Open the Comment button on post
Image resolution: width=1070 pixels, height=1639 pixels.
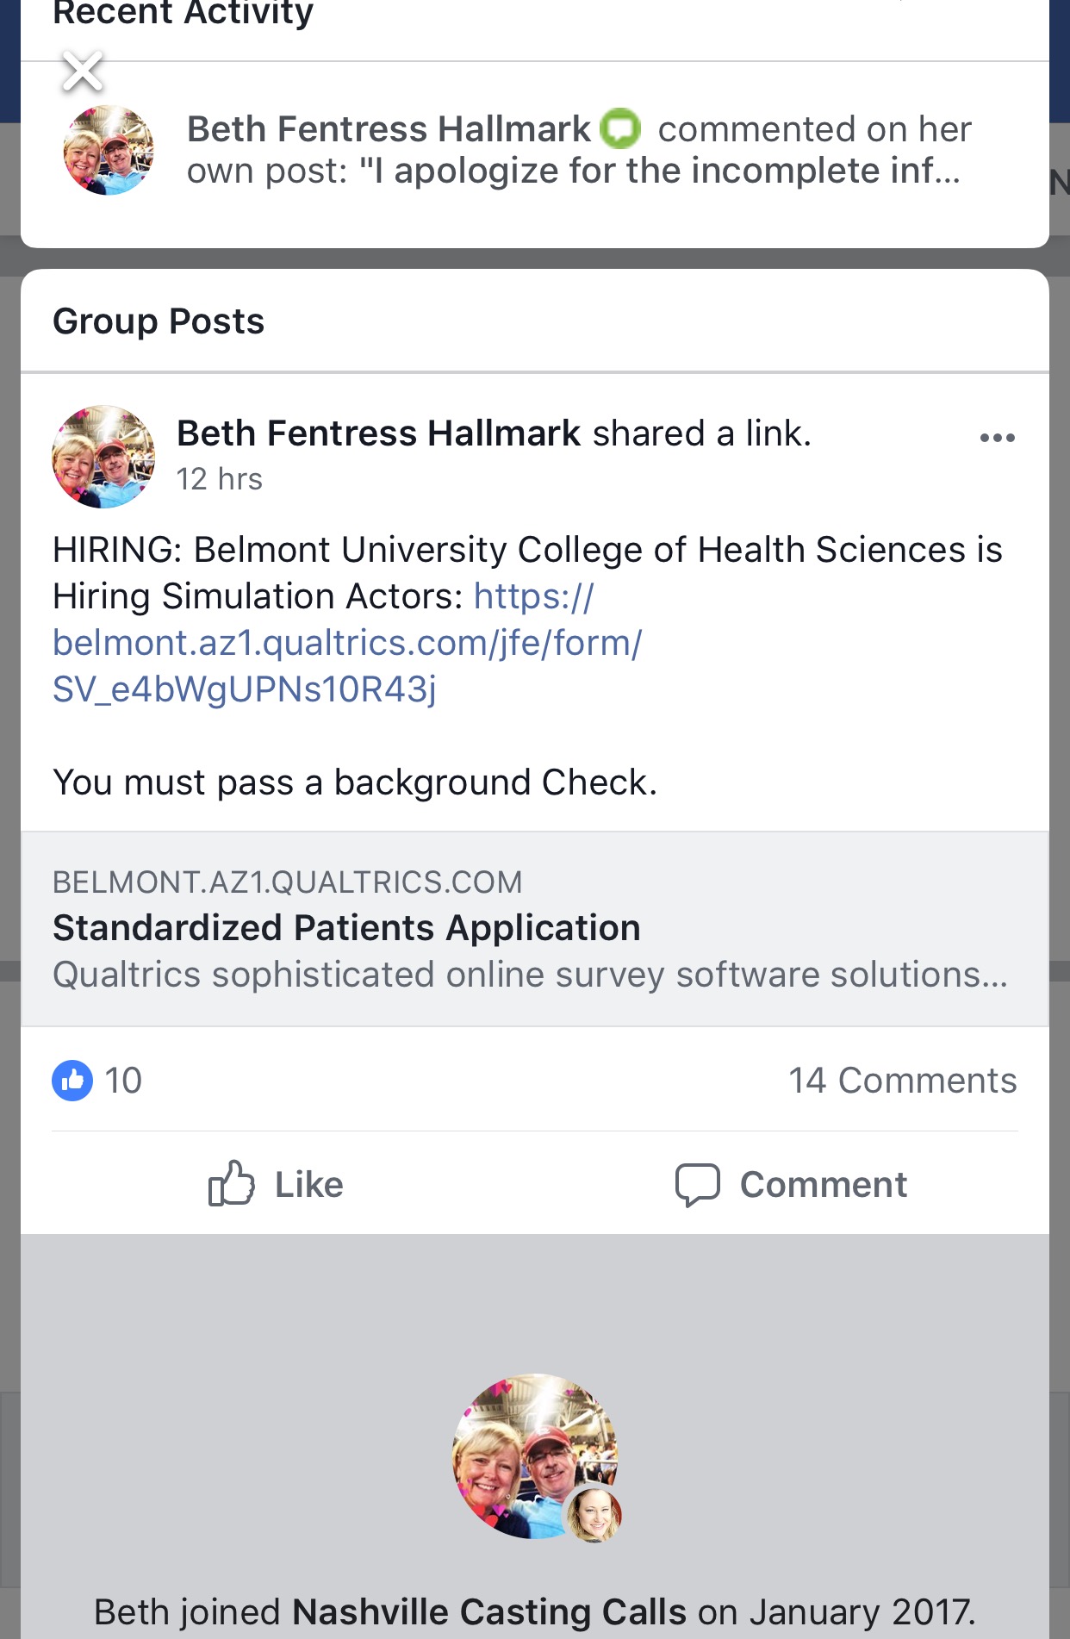click(791, 1185)
